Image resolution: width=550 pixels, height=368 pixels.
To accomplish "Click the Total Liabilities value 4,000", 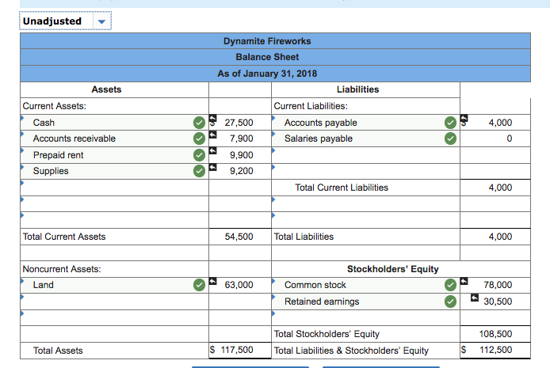I will [x=501, y=237].
